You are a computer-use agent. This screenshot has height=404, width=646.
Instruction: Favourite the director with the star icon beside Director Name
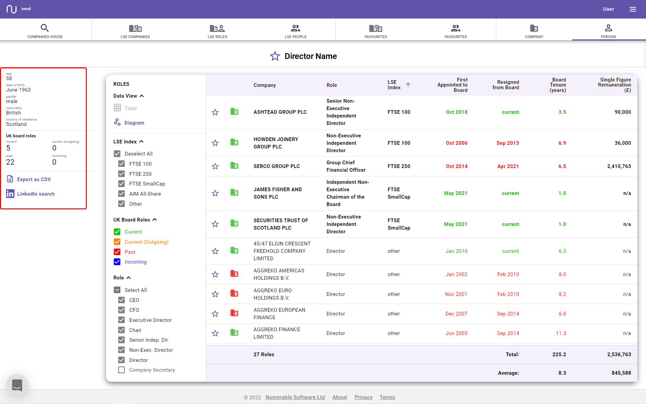coord(275,56)
